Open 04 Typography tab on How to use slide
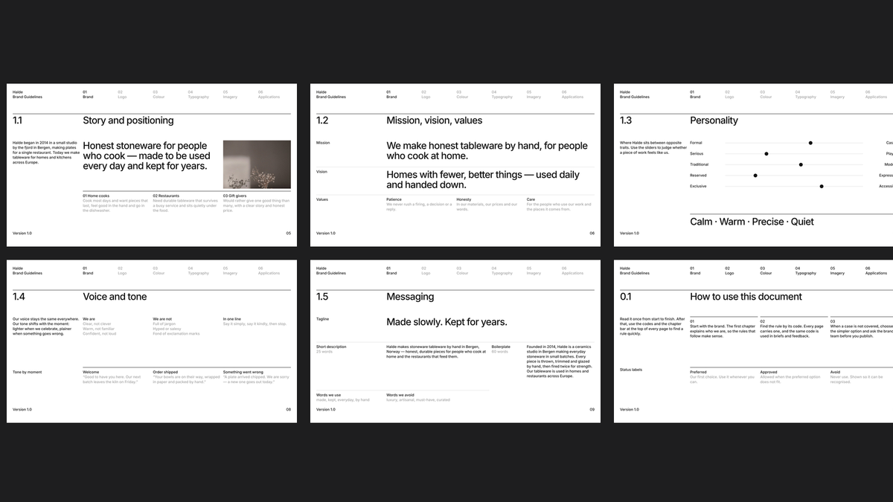The image size is (893, 502). pos(806,271)
